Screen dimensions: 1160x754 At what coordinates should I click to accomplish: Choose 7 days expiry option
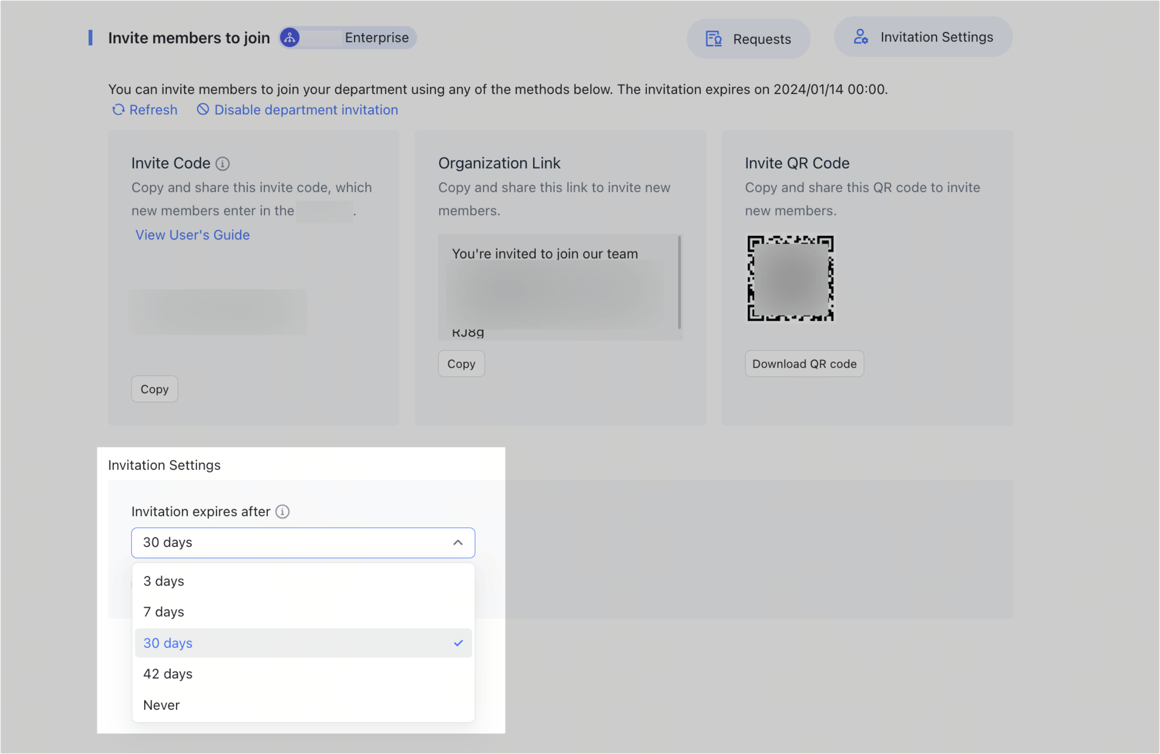164,612
